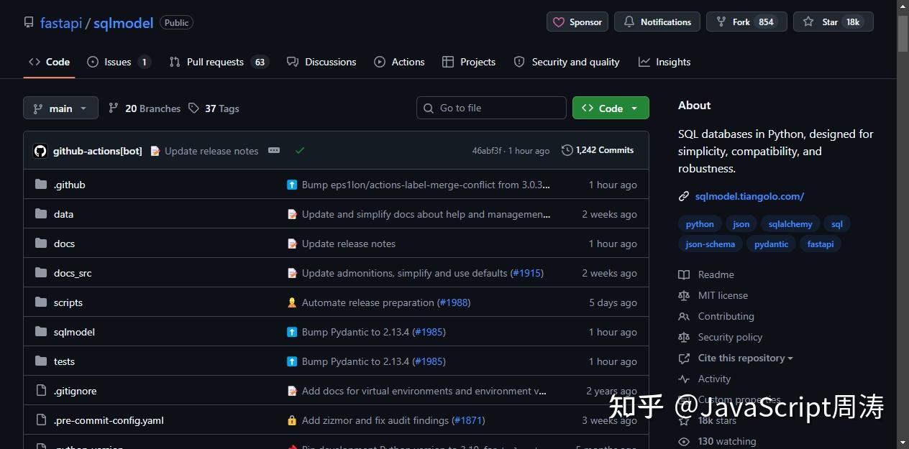The height and width of the screenshot is (449, 909).
Task: Open Security and quality tab
Action: 567,62
